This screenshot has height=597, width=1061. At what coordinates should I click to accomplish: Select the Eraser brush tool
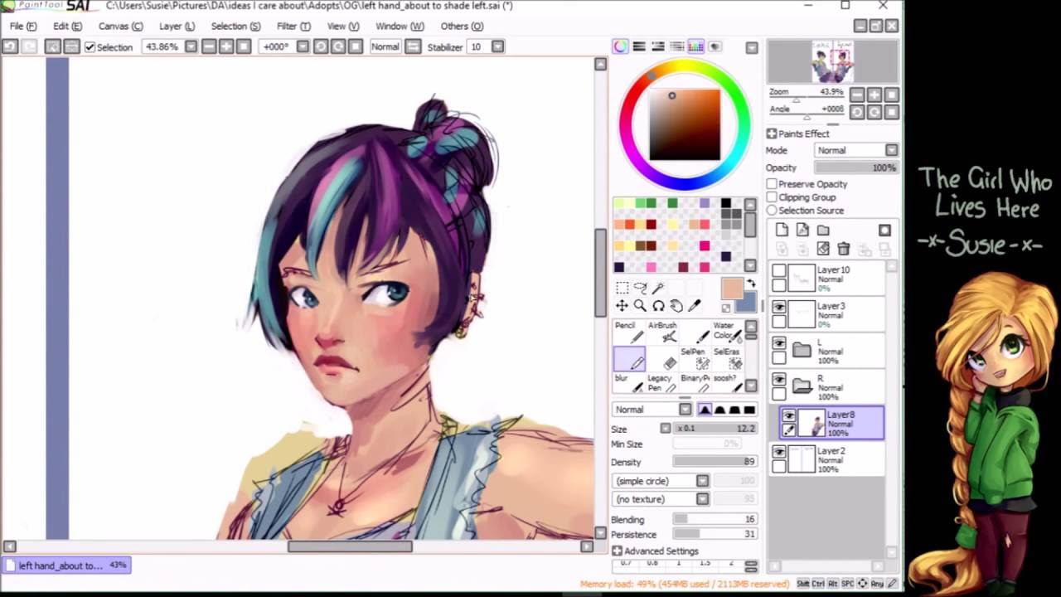670,362
